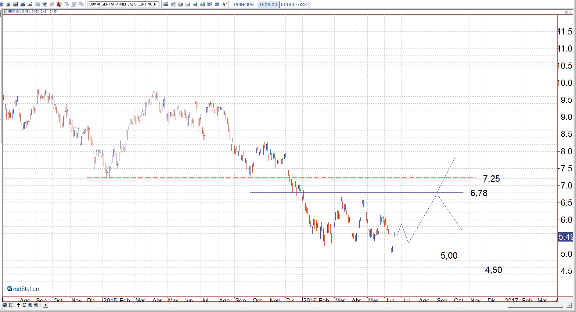This screenshot has width=576, height=312.
Task: Click the BBVA (M) chart title text
Action: click(x=33, y=12)
